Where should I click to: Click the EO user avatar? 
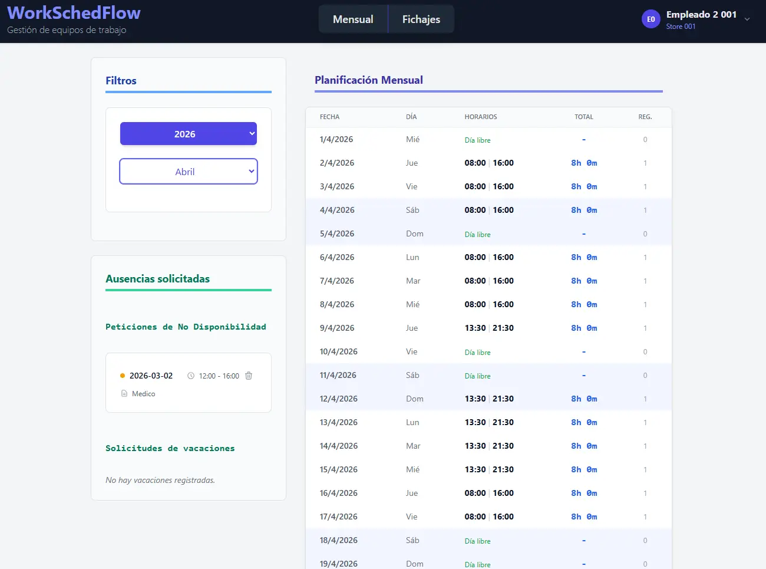[651, 19]
